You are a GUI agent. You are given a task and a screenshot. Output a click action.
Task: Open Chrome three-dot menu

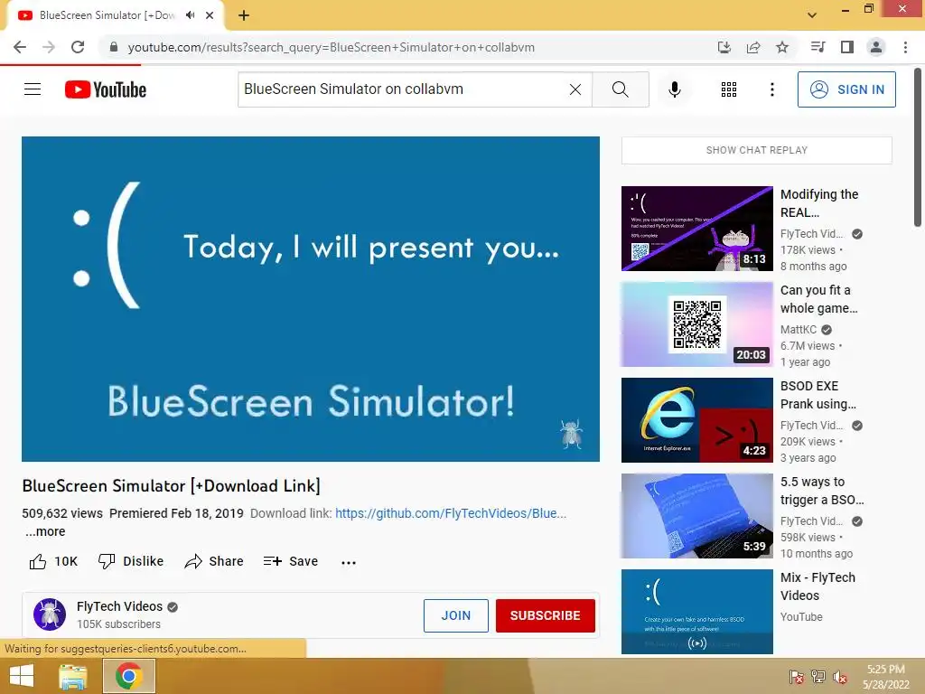click(905, 47)
